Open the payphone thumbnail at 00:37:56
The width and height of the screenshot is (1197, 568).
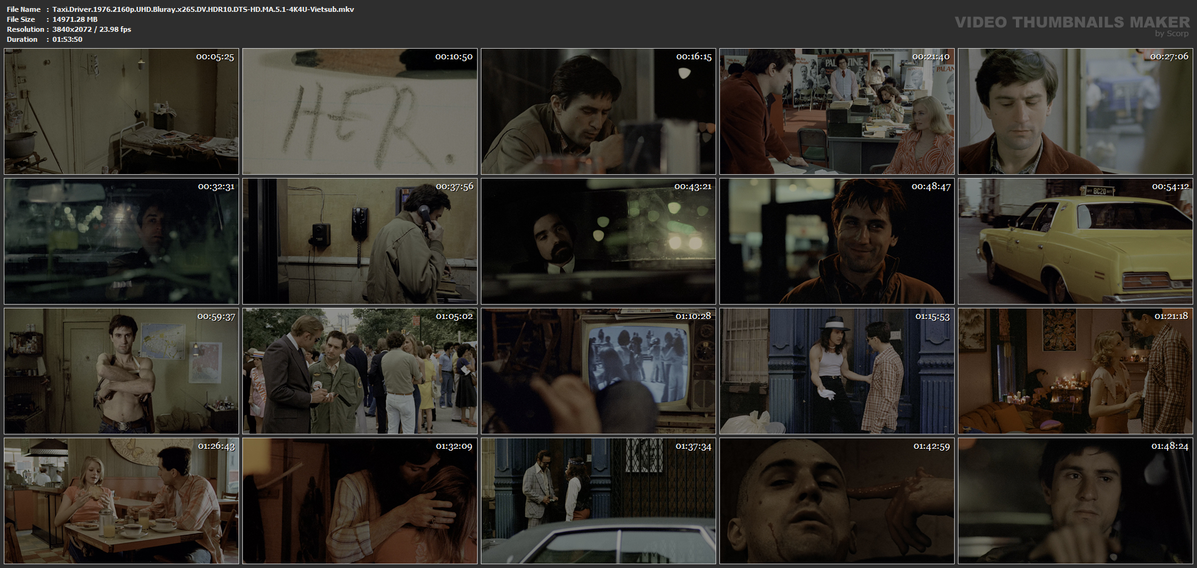coord(360,242)
